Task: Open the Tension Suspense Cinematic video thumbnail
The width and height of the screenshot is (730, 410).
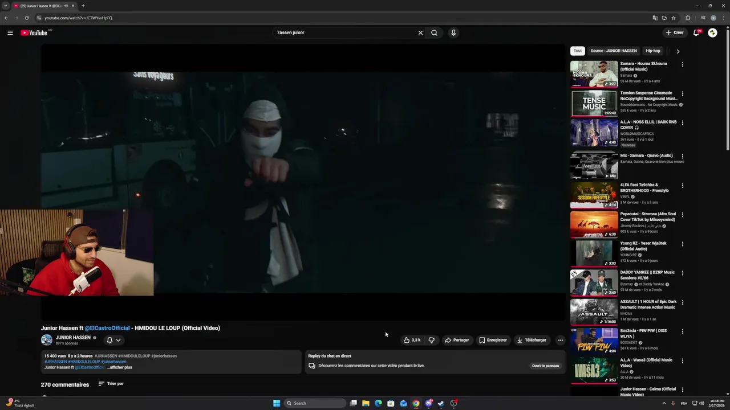Action: coord(594,103)
